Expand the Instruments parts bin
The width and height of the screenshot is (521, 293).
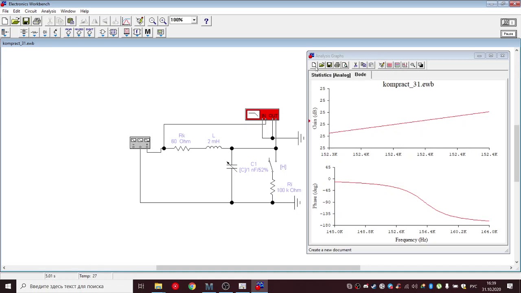(160, 32)
